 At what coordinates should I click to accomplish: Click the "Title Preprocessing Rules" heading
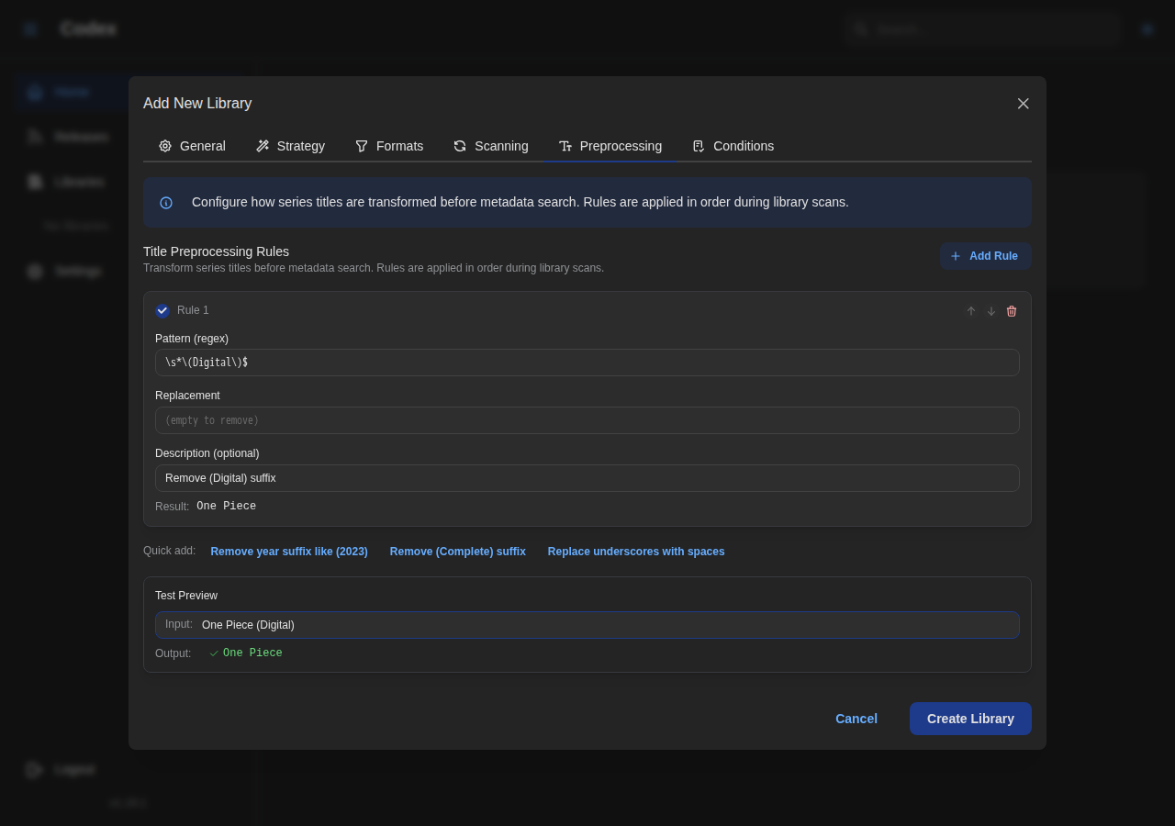click(x=216, y=251)
